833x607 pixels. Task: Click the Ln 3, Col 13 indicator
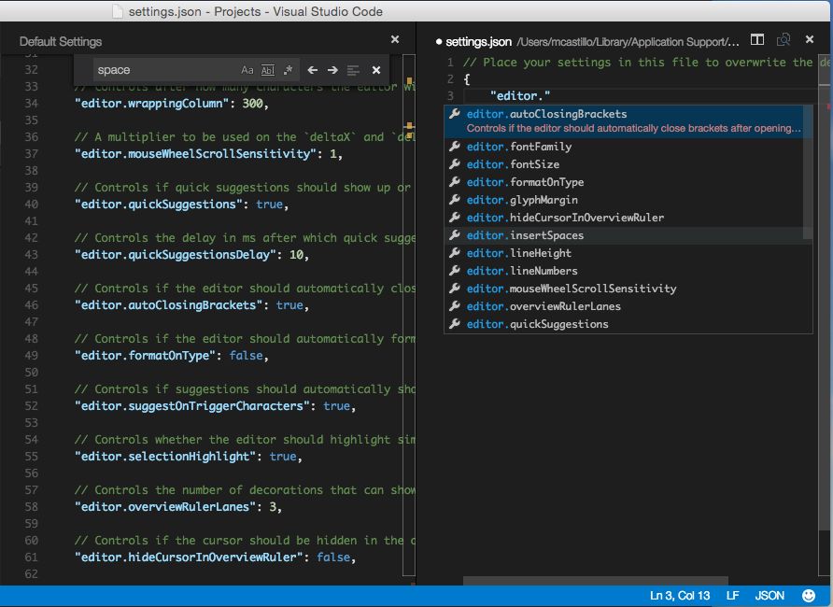tap(680, 596)
